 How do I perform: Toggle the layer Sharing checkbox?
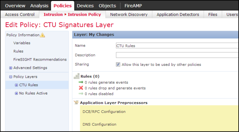[118, 65]
